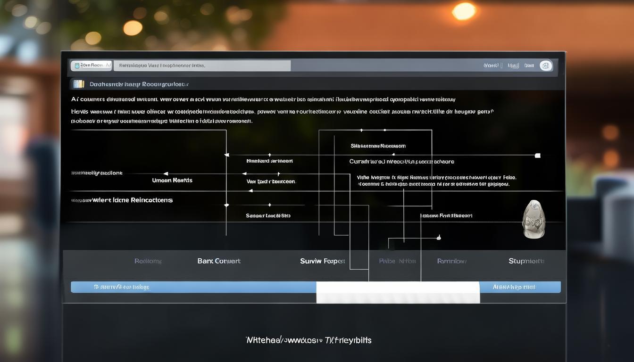The image size is (634, 362).
Task: Click the "Umom Renfits" diagram label
Action: pos(172,180)
